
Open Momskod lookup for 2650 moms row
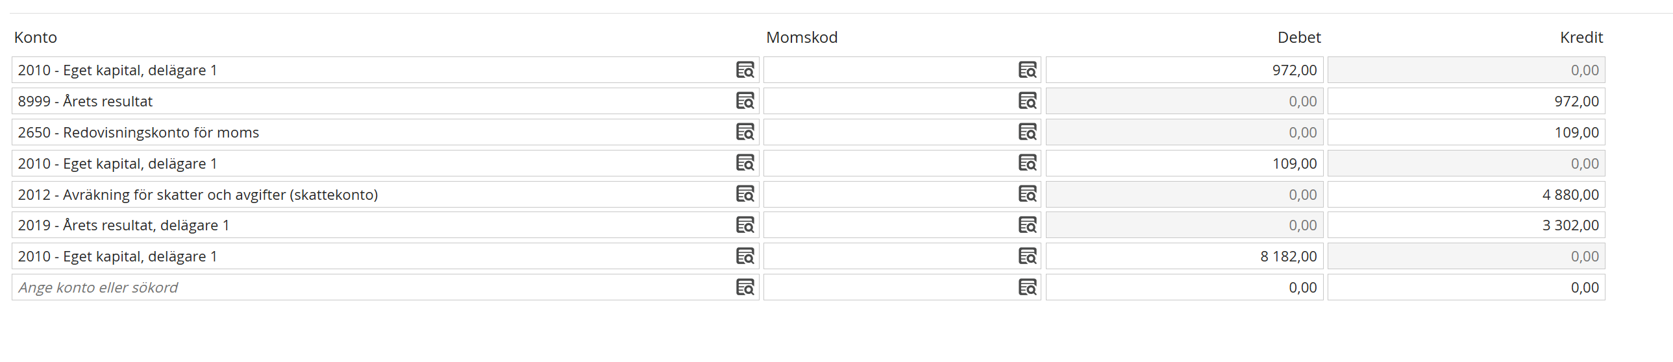tap(1028, 132)
